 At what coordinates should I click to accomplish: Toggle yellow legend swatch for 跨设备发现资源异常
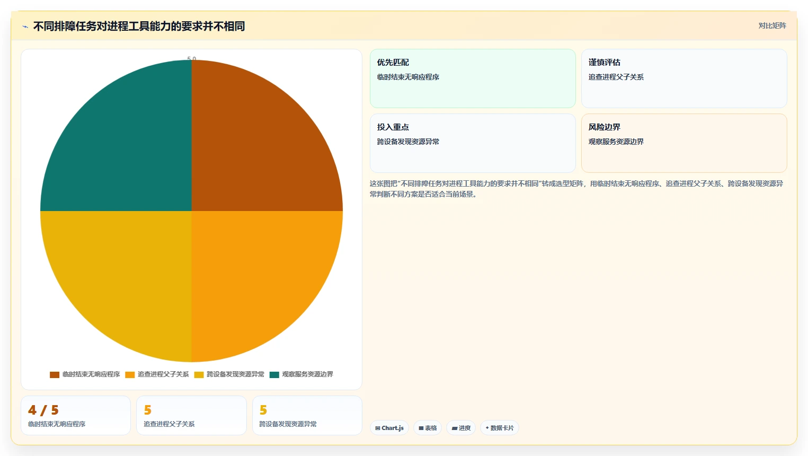(x=199, y=374)
